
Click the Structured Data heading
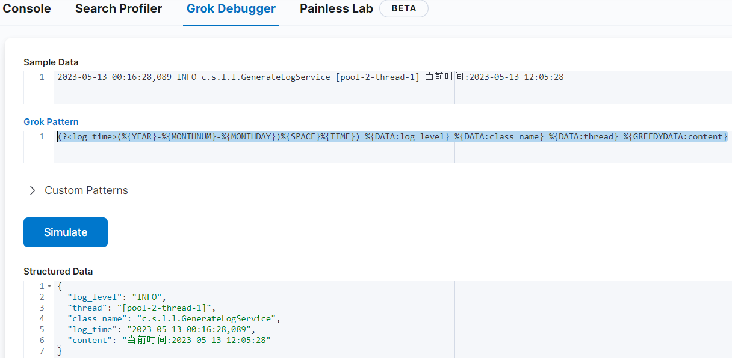coord(58,272)
